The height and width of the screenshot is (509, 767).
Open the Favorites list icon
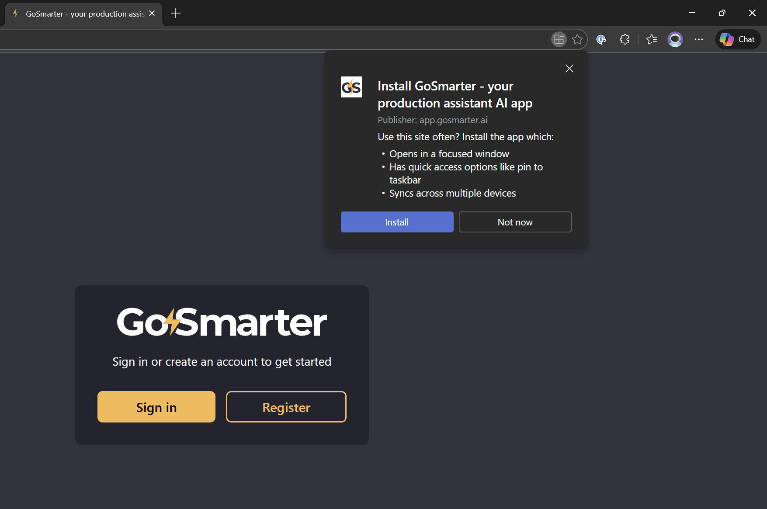652,39
